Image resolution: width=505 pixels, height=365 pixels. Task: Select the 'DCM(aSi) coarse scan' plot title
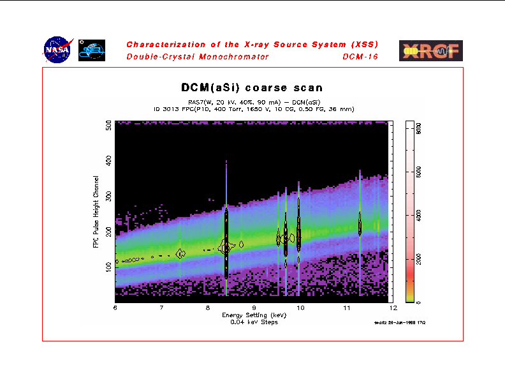point(252,88)
